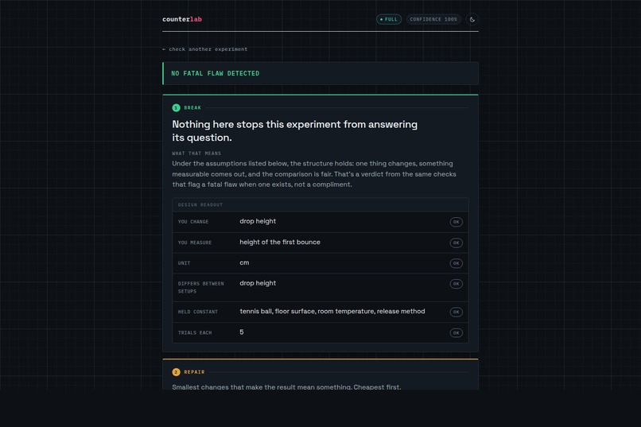Click OK badge in YOU MEASURE row
The image size is (641, 427).
coord(456,243)
